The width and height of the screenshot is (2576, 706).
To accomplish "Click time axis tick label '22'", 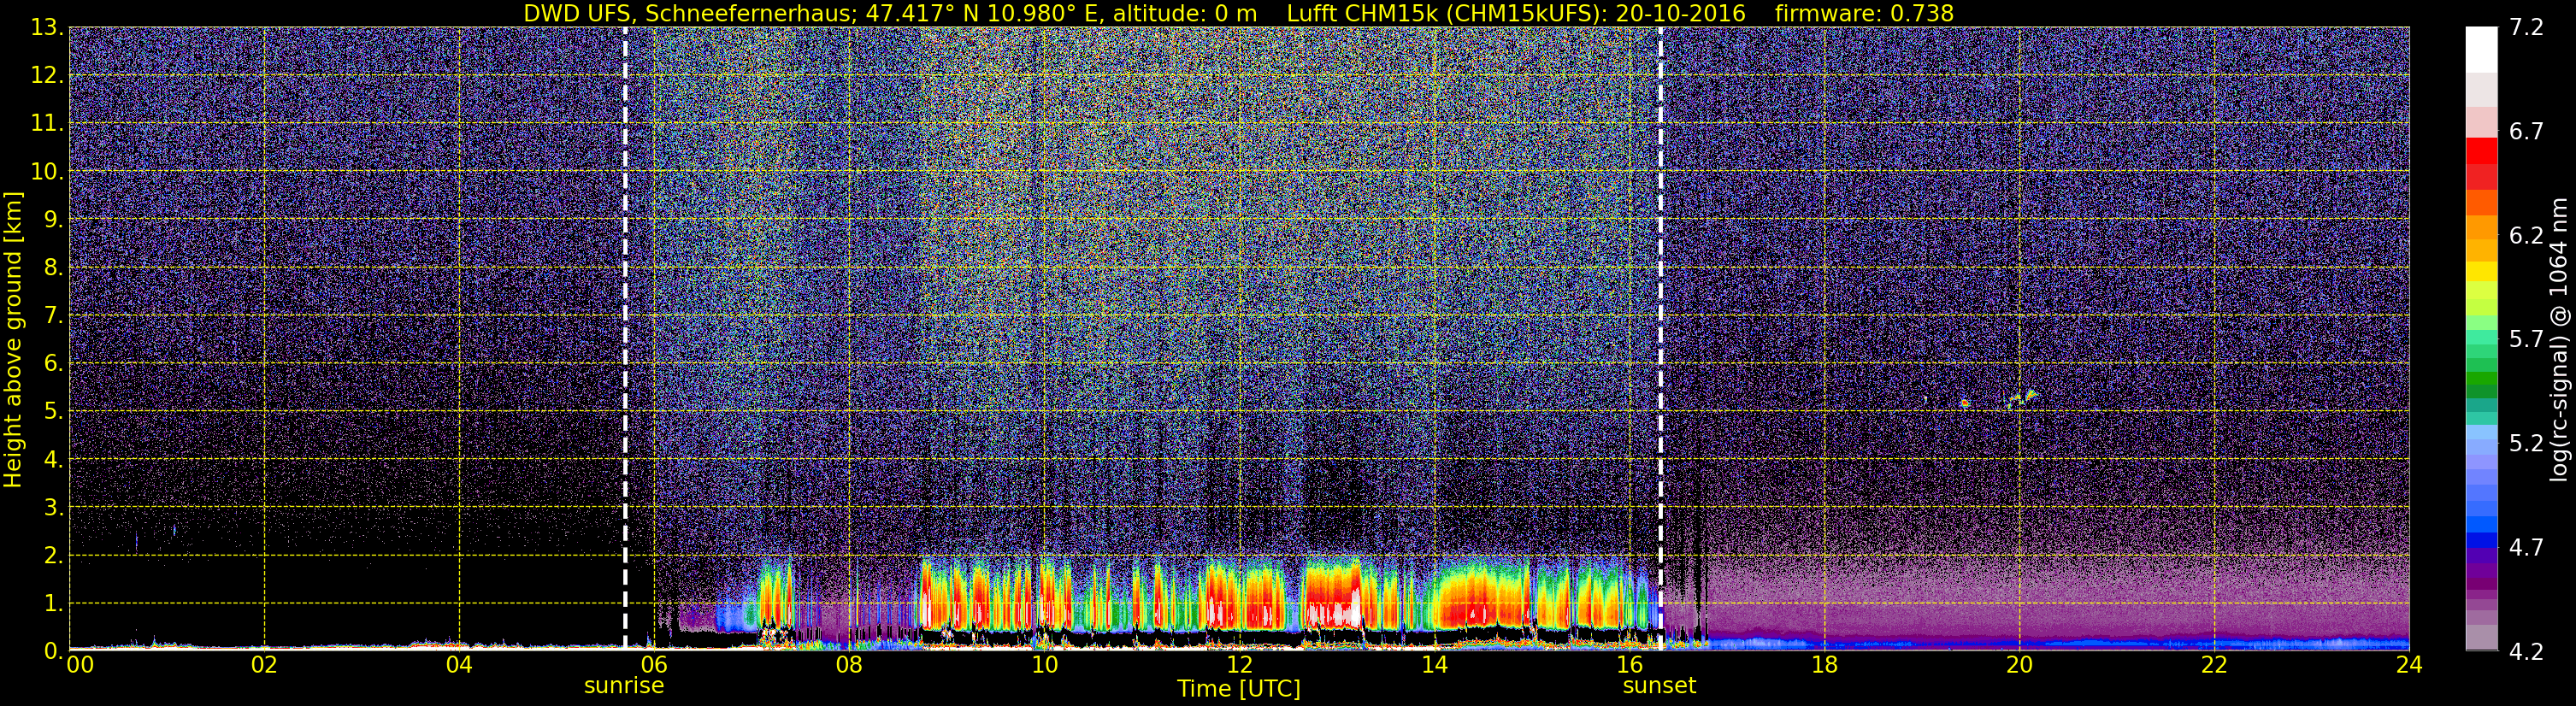I will pos(2214,665).
